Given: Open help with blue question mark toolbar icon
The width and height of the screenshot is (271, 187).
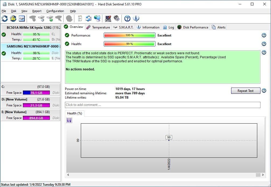Looking at the screenshot, I should (x=127, y=19).
